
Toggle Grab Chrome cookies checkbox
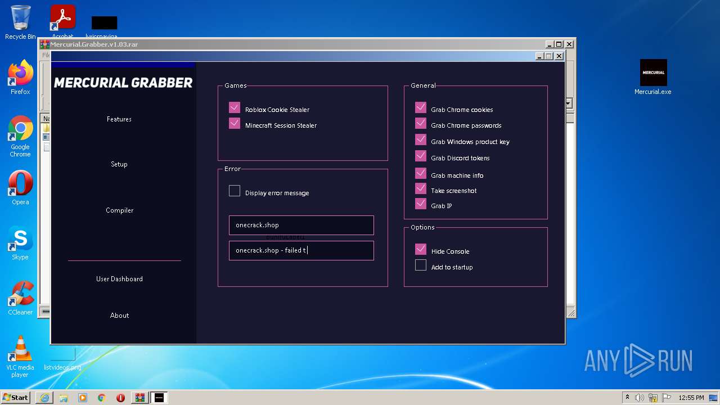click(x=421, y=107)
